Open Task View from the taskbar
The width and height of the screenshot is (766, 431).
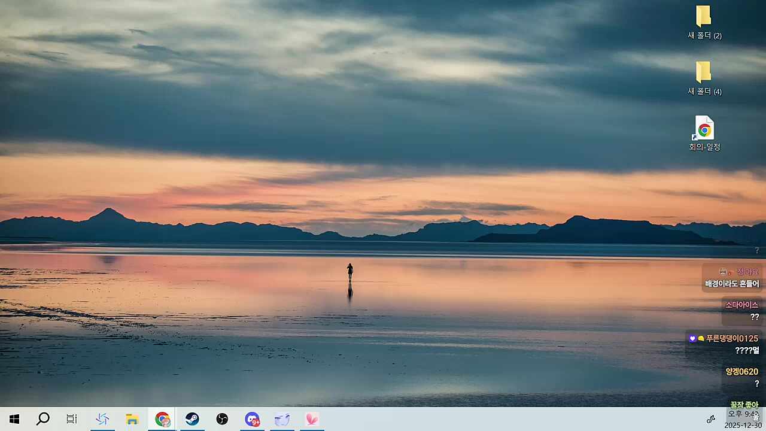[71, 419]
